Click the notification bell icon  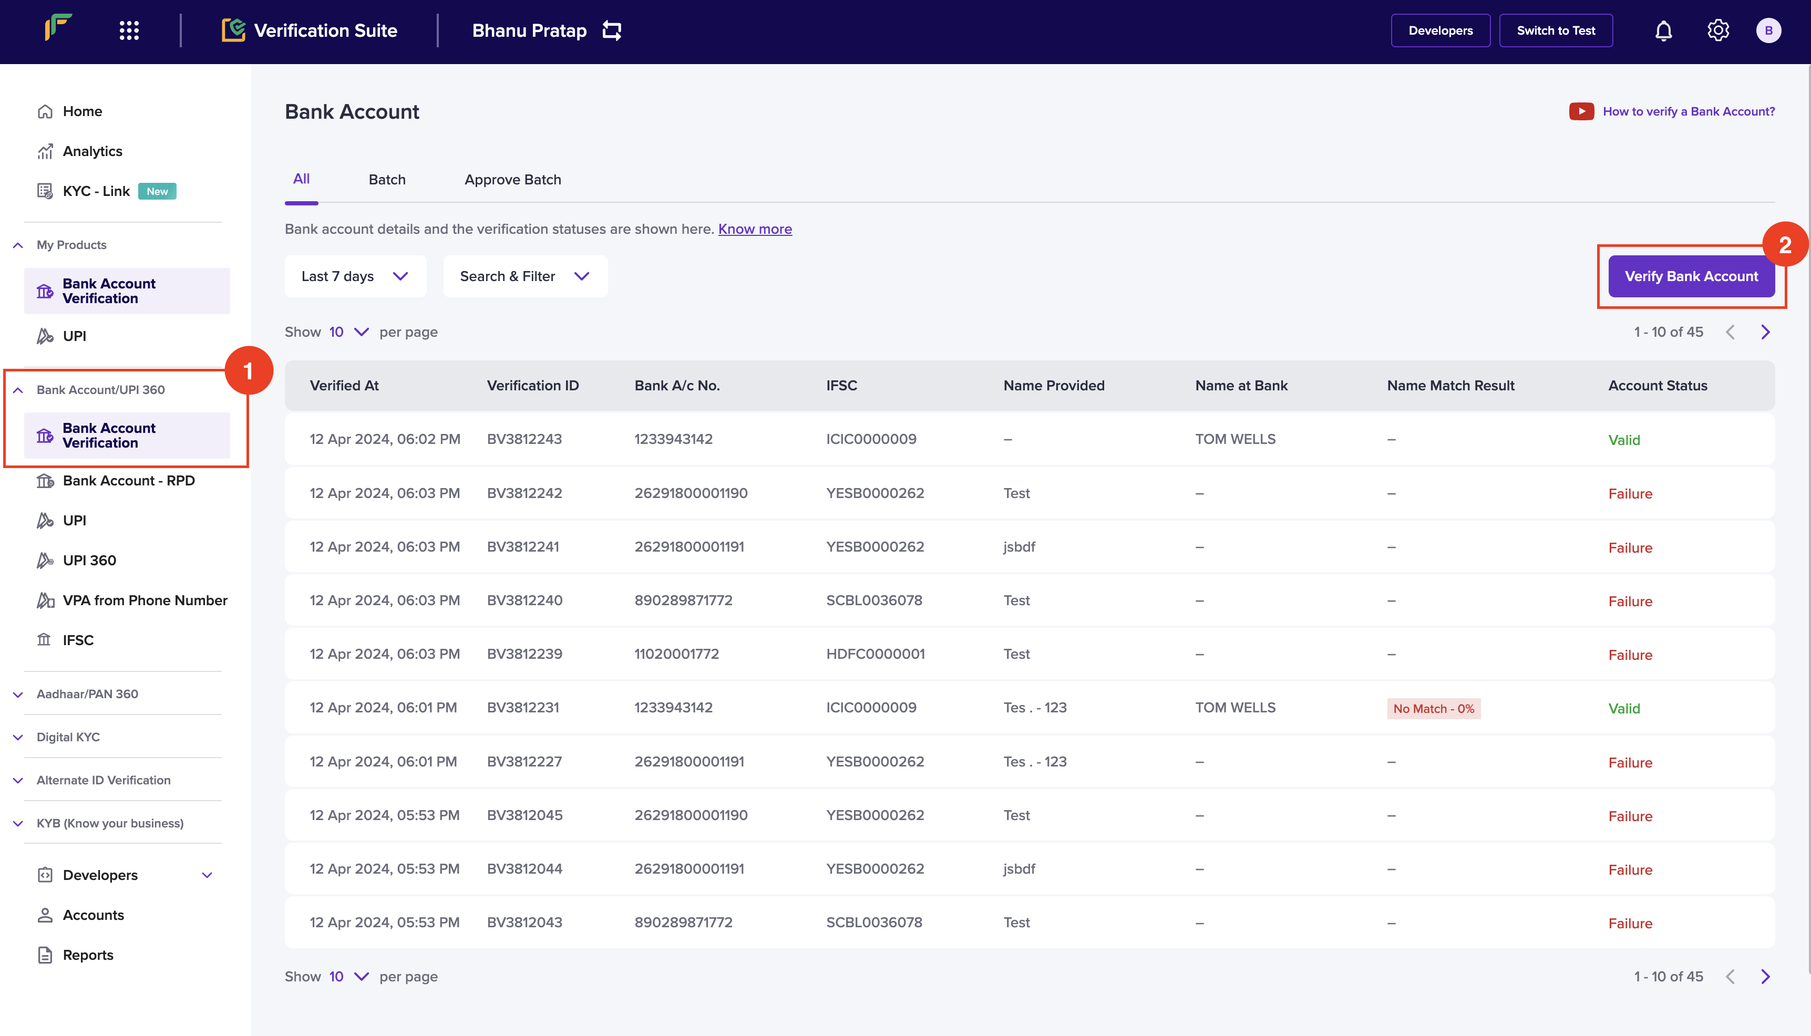(x=1663, y=30)
